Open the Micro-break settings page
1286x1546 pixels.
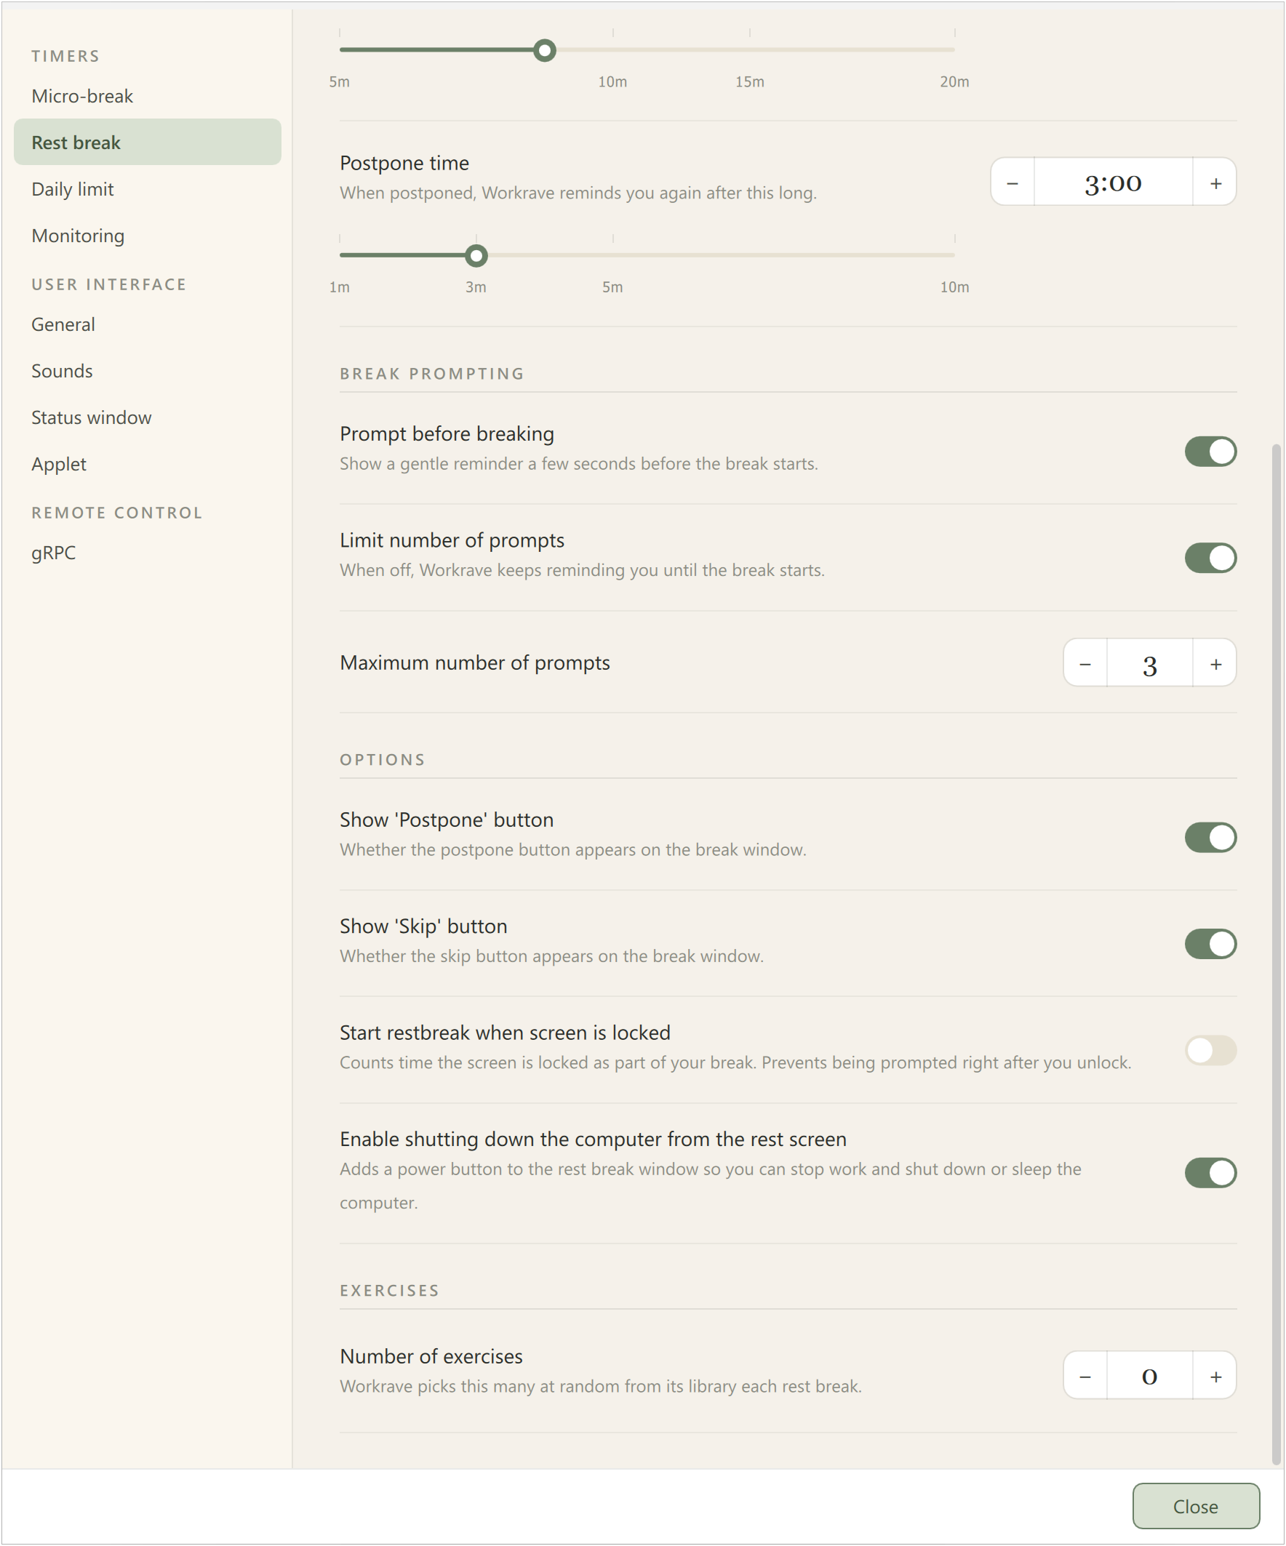point(148,97)
